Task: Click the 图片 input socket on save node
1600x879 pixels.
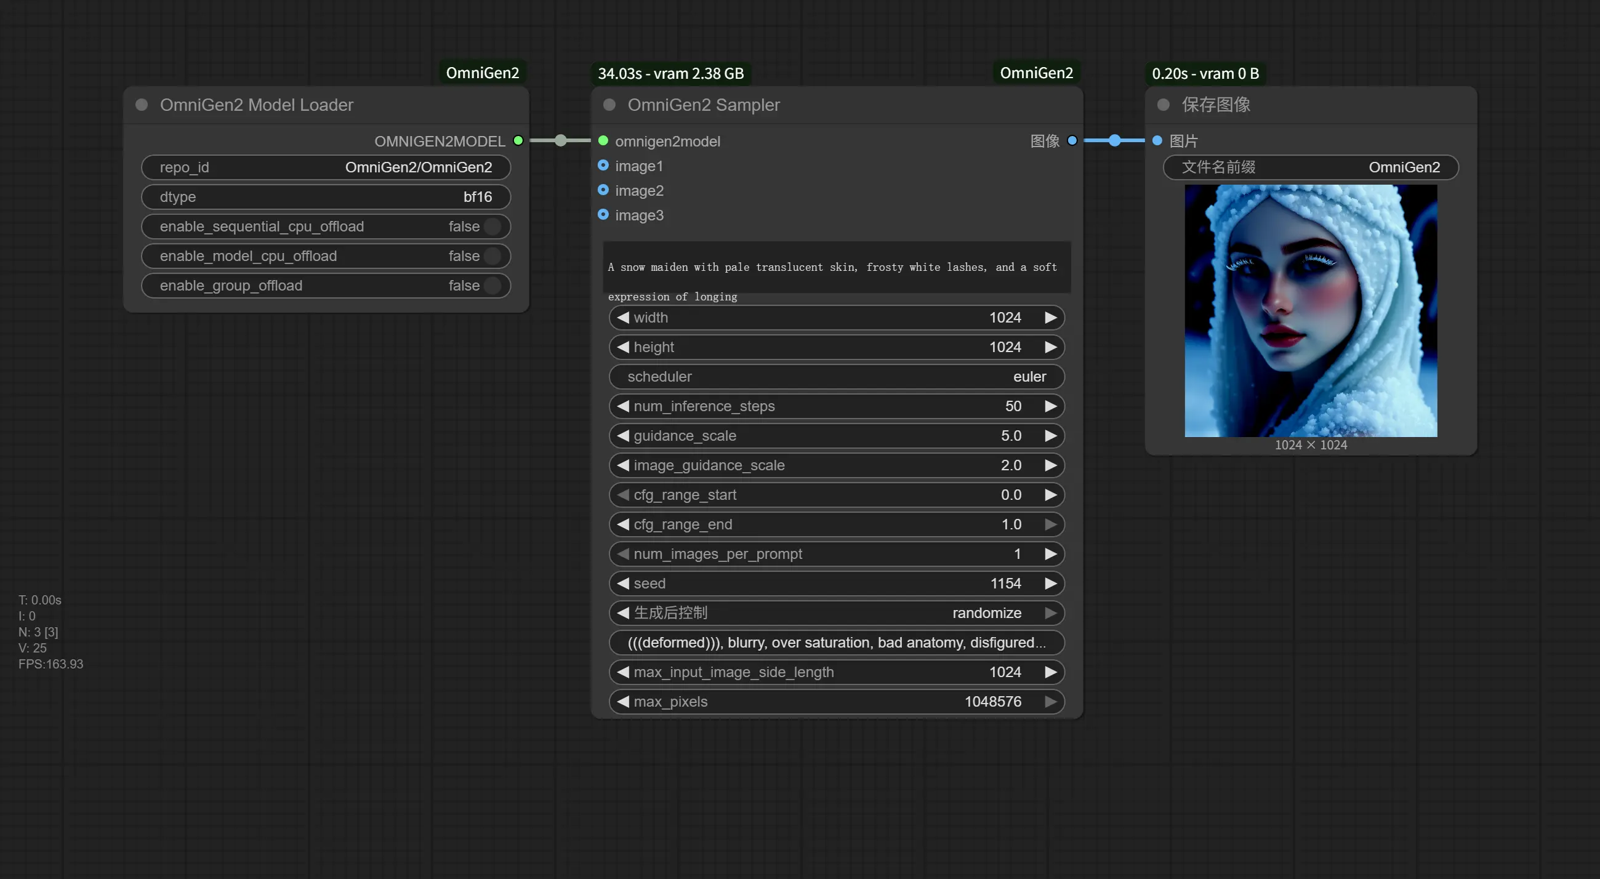Action: coord(1157,141)
